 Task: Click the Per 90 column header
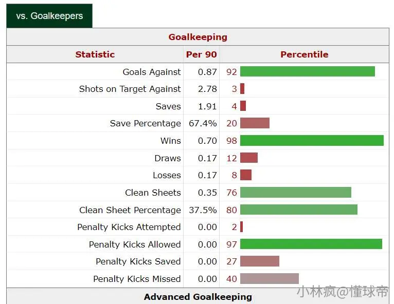pos(201,54)
